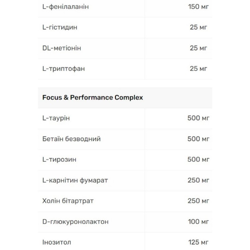Screen dimensions: 250x250
Task: Click the L-гістидин row label
Action: [60, 27]
